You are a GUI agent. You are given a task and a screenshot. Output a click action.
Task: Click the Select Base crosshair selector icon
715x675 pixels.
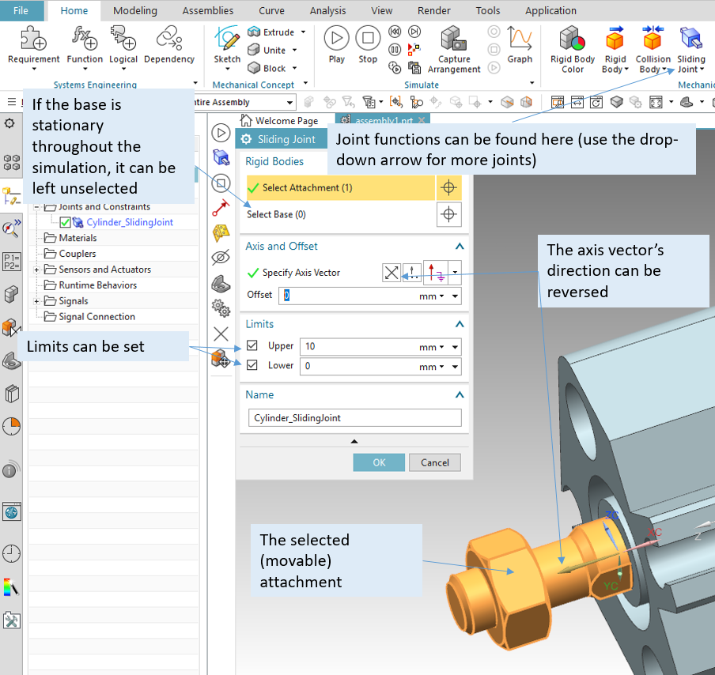tap(448, 214)
